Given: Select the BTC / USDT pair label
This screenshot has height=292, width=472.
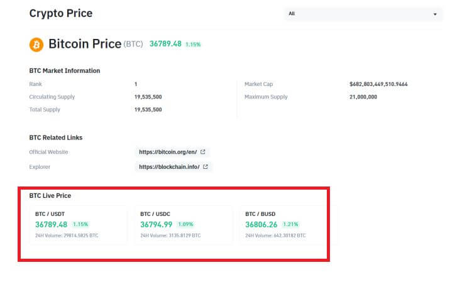Looking at the screenshot, I should (50, 214).
